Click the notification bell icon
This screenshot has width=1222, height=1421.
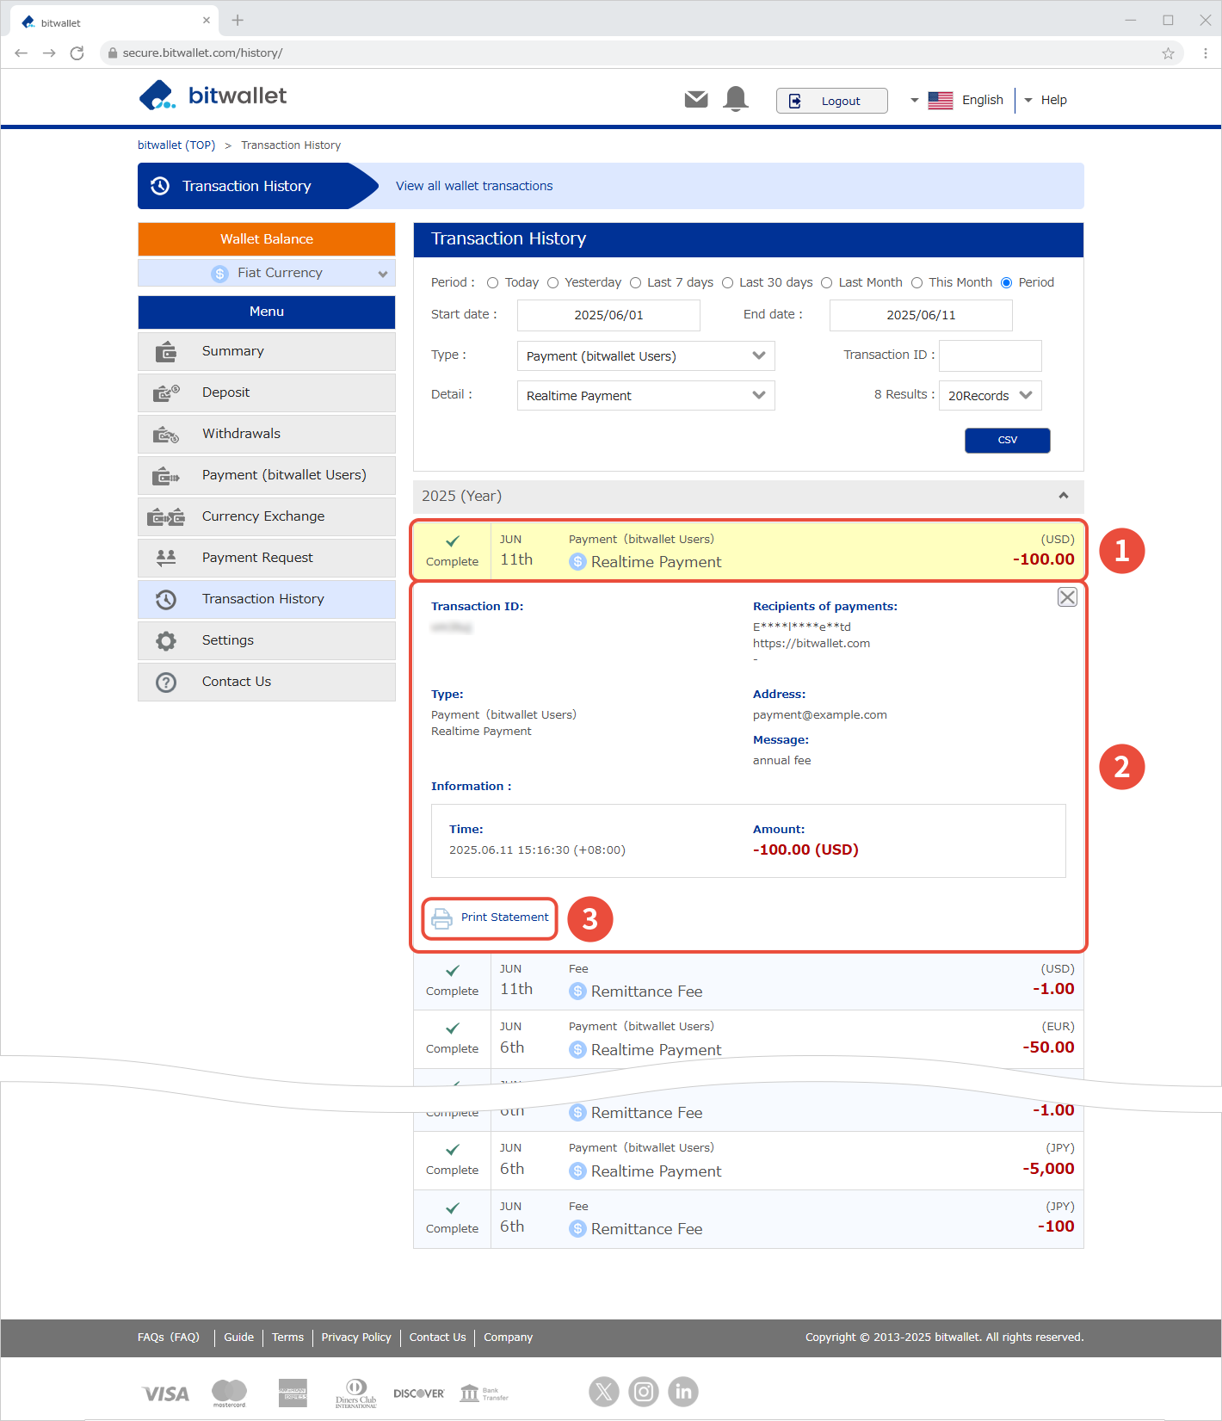[736, 100]
